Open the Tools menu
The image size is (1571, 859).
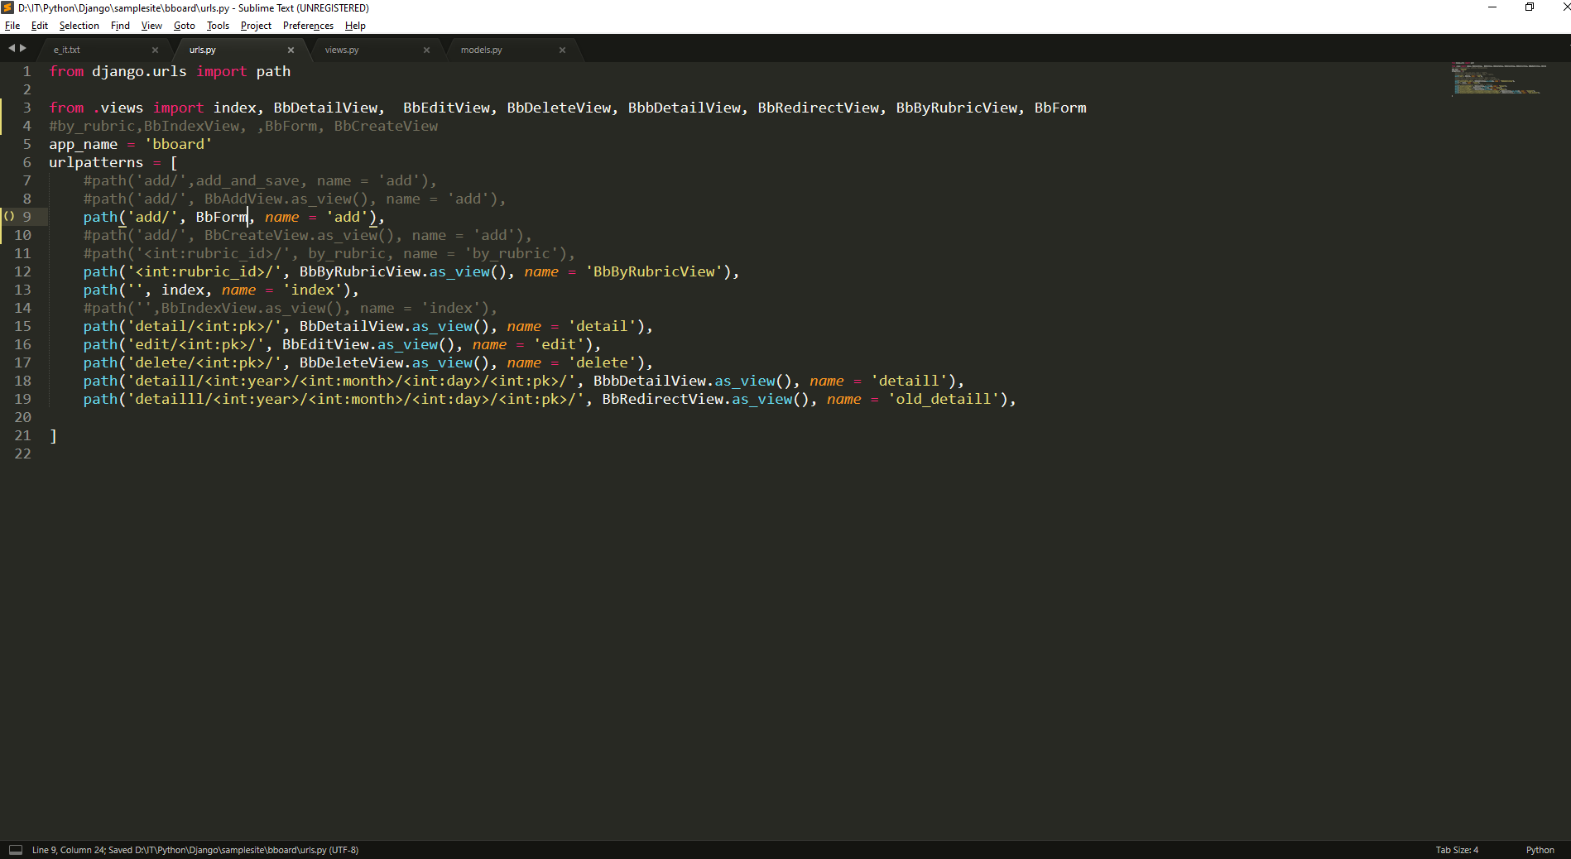[x=218, y=26]
